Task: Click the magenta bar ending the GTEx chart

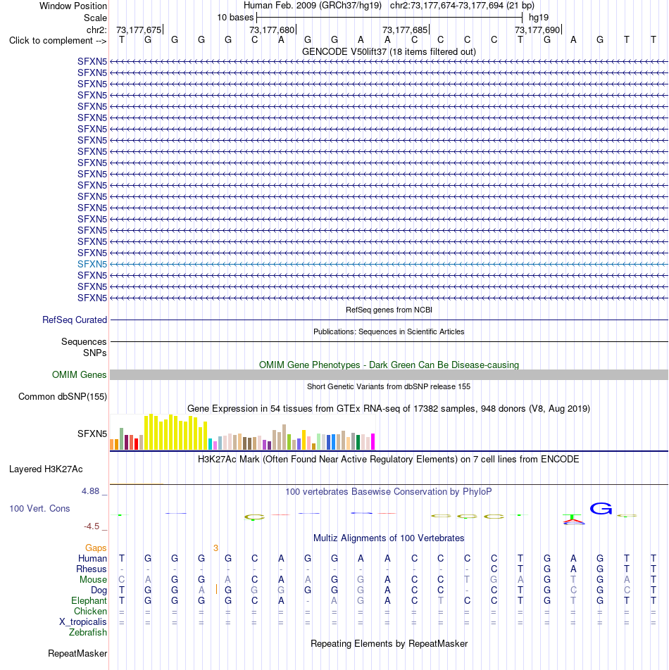Action: (x=373, y=441)
